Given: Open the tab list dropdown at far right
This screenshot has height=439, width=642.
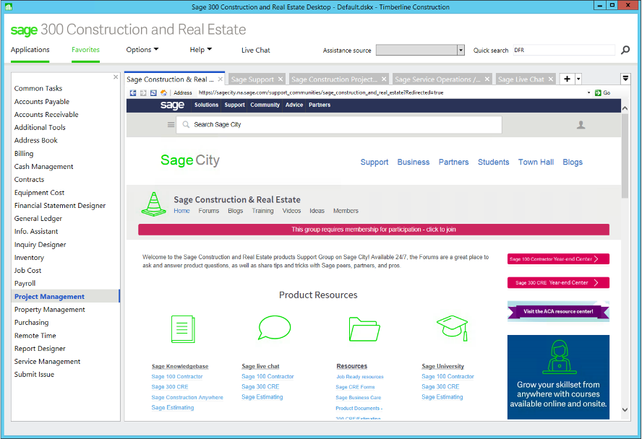Looking at the screenshot, I should tap(625, 78).
